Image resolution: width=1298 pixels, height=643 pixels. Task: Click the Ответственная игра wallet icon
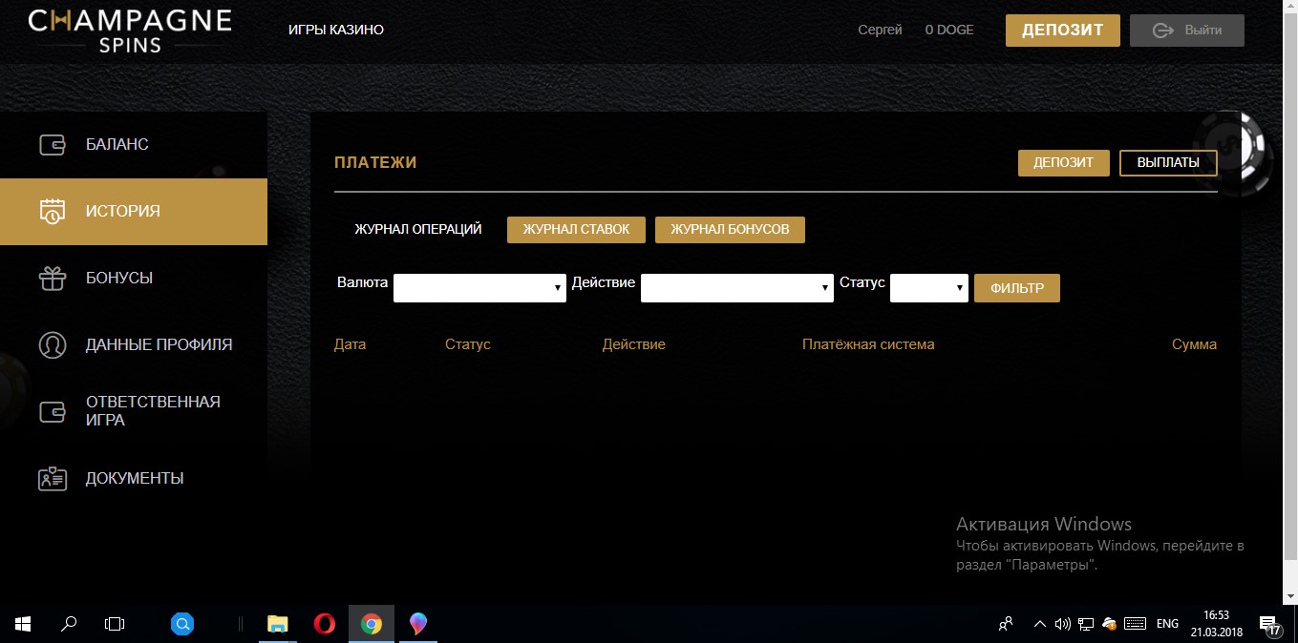coord(53,411)
